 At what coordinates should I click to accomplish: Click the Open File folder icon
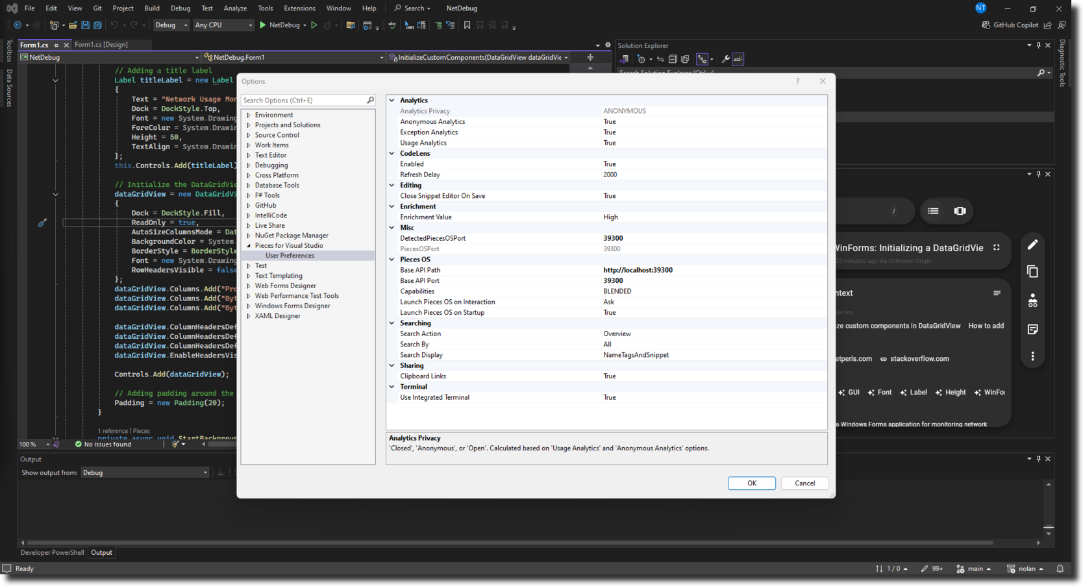[x=73, y=25]
